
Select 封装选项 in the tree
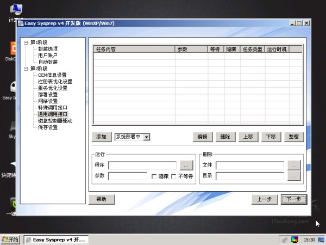coord(48,49)
